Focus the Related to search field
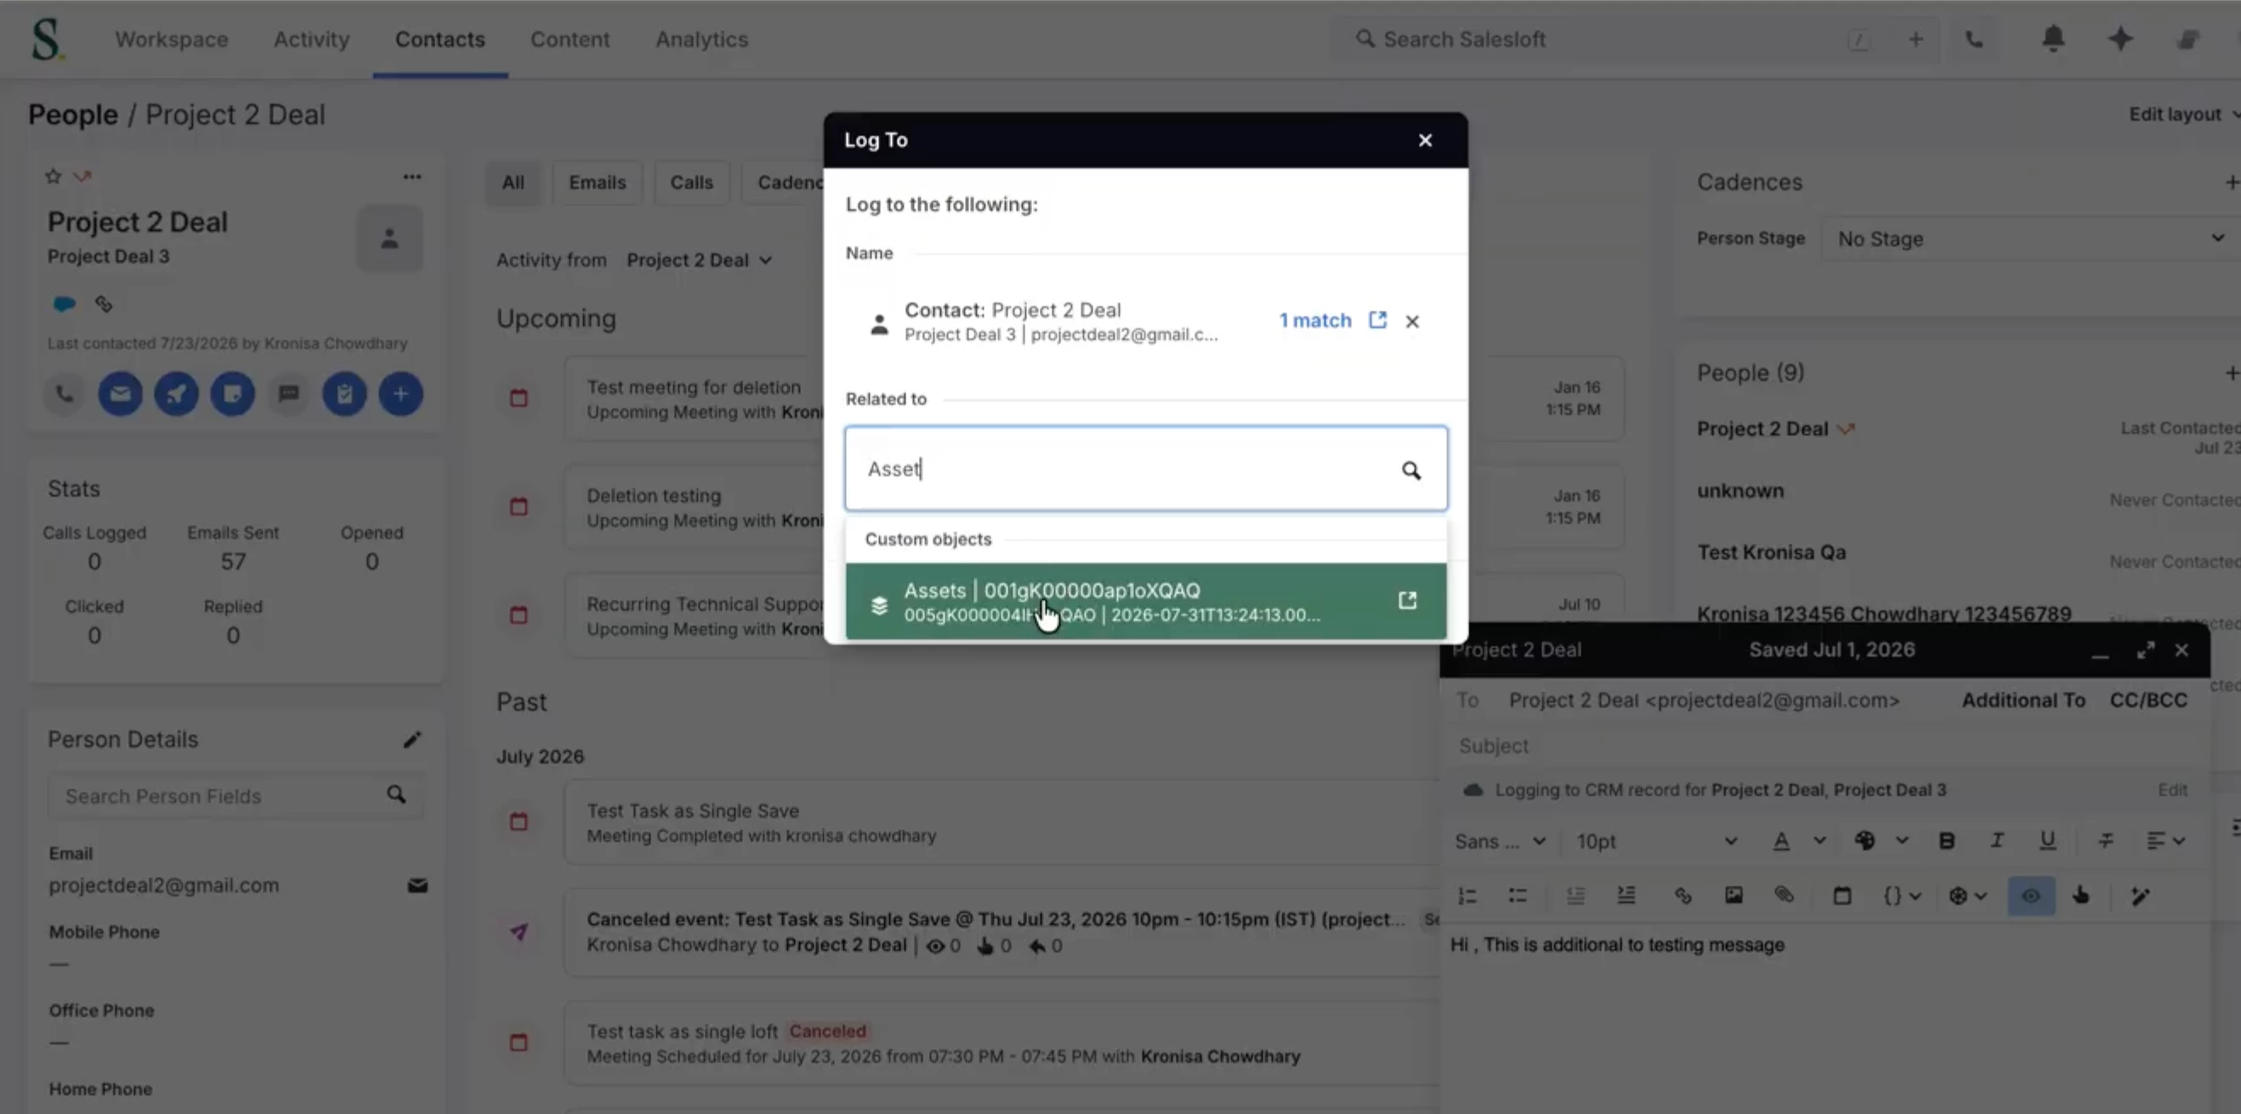This screenshot has width=2241, height=1114. pos(1145,469)
